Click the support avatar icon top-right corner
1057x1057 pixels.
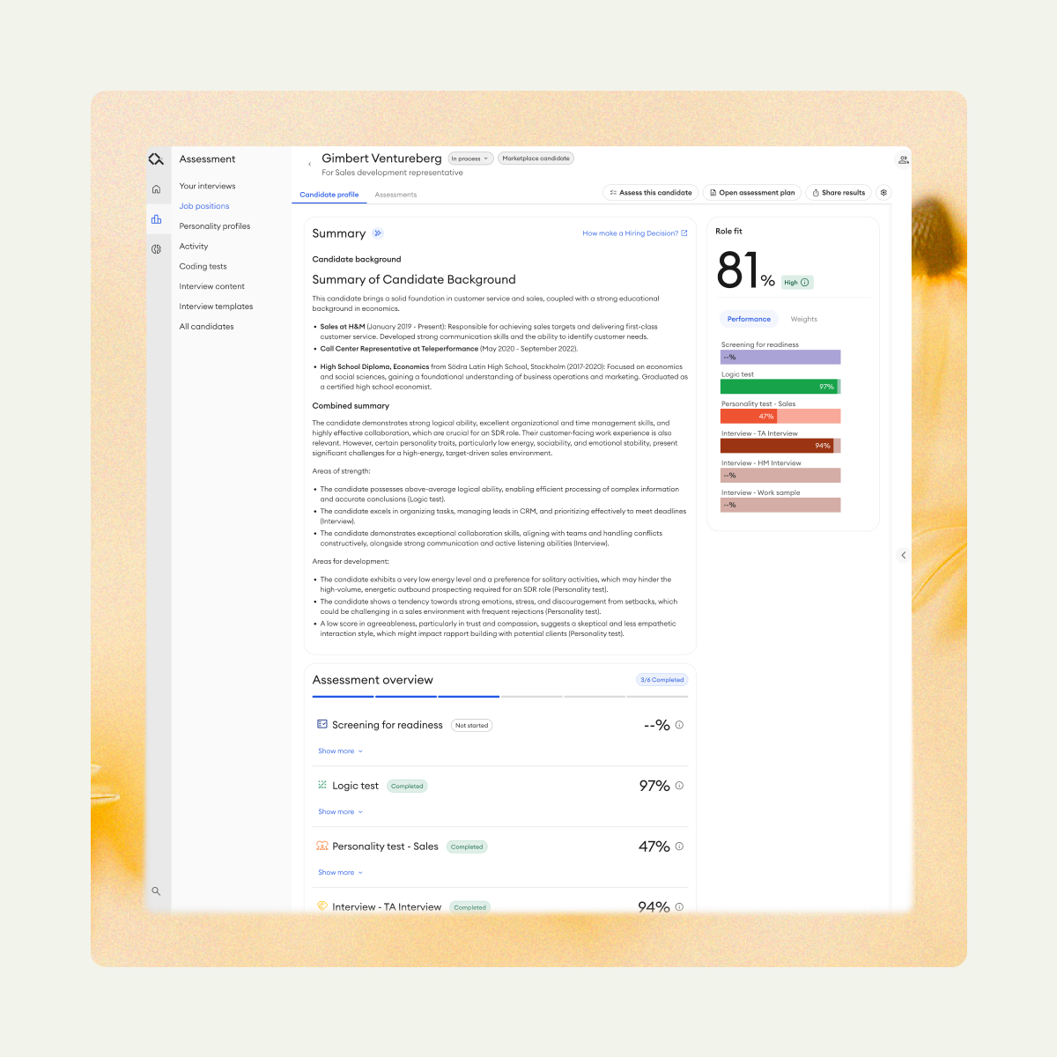(903, 159)
